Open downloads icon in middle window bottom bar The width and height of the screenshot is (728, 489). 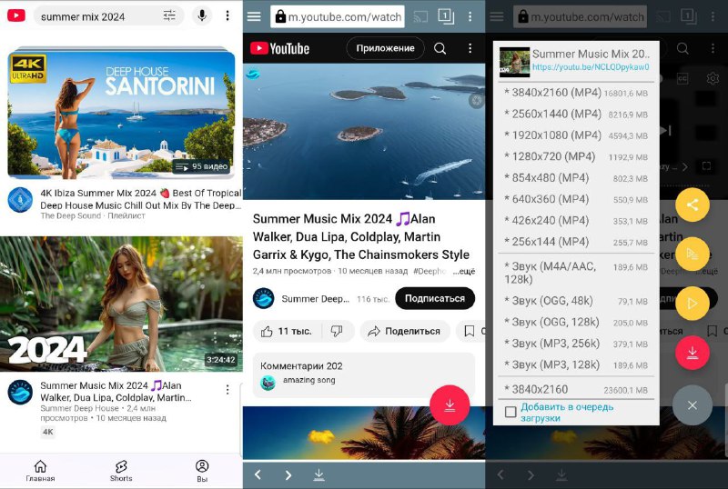click(x=319, y=474)
